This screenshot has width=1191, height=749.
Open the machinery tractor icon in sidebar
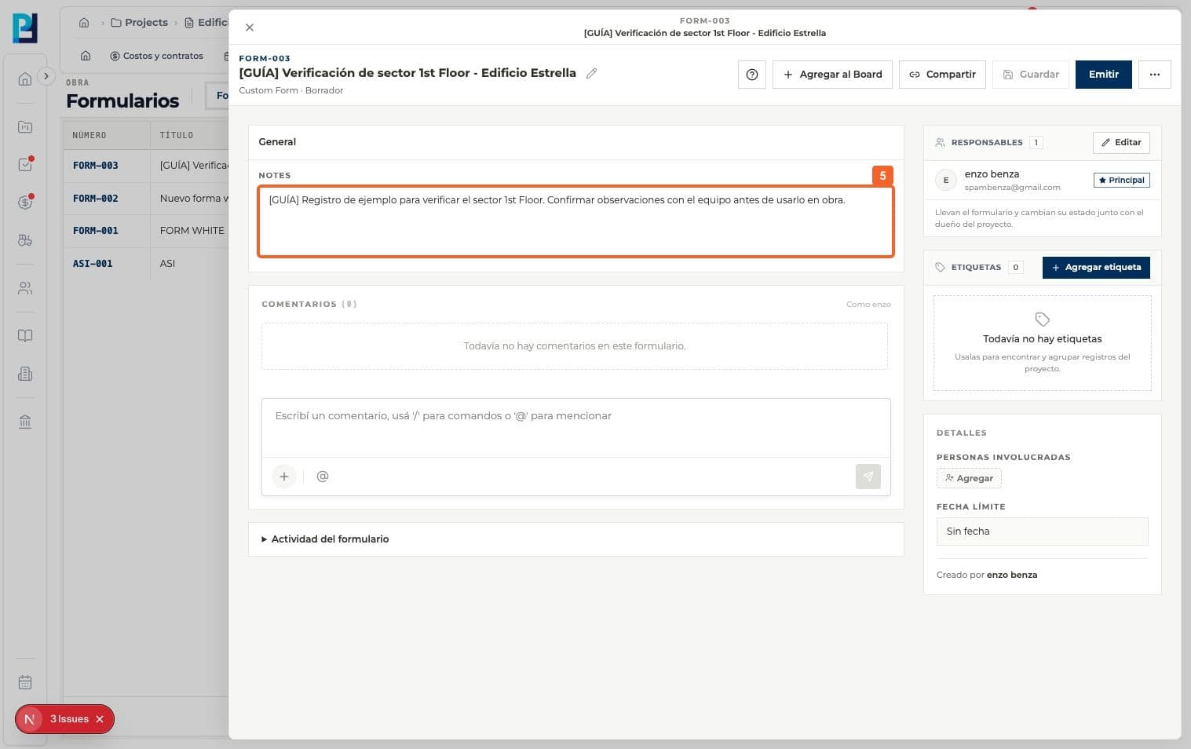click(x=25, y=240)
